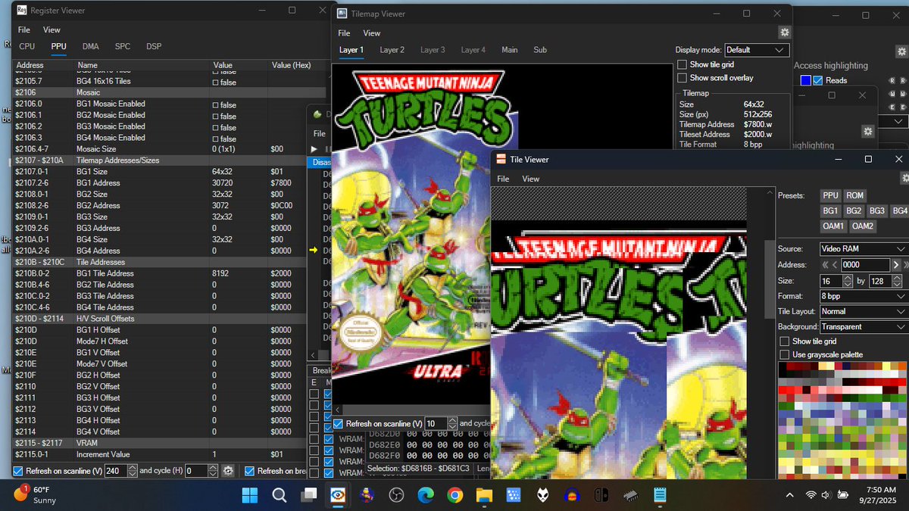Check Use grayscale palette in Tile Viewer

coord(785,354)
